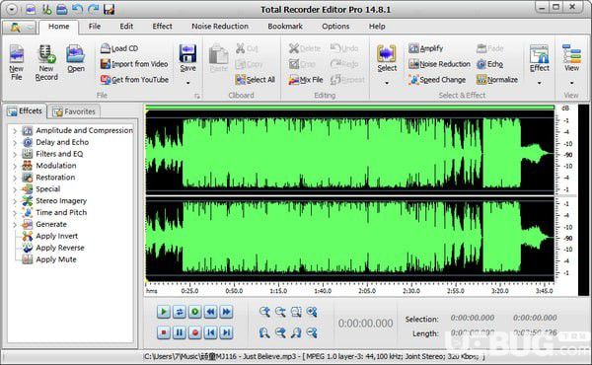Click the red square Stop button

point(164,332)
